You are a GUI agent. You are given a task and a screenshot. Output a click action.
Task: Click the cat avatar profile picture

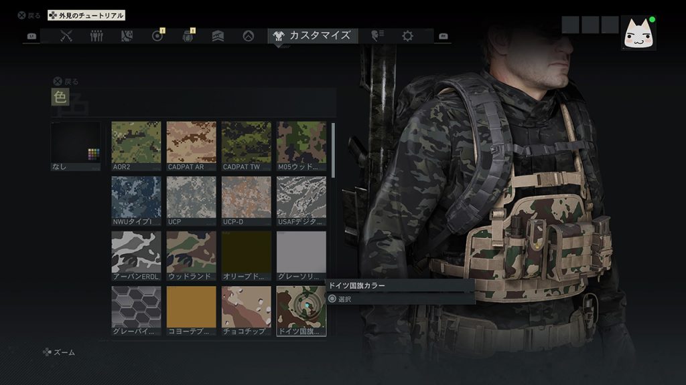(x=638, y=33)
